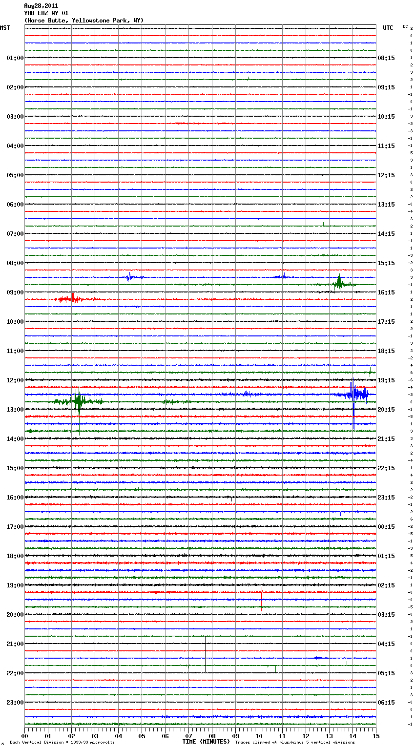
Task: Click the 04:15 UTC row label
Action: tap(386, 644)
